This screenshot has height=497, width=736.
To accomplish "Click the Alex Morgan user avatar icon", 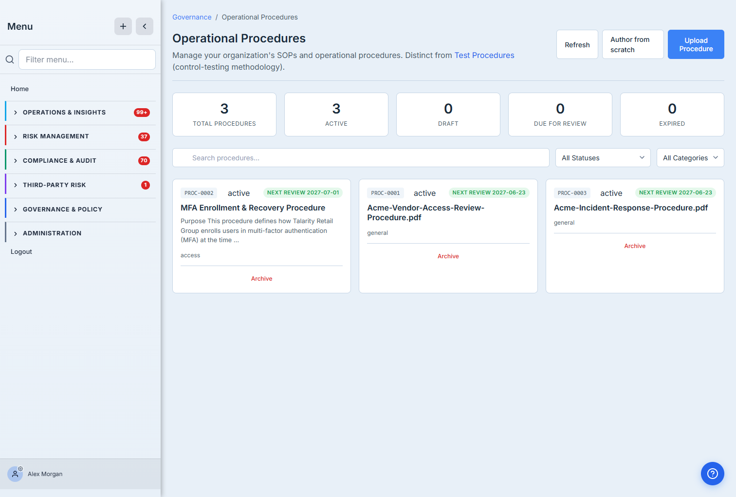I will click(15, 474).
